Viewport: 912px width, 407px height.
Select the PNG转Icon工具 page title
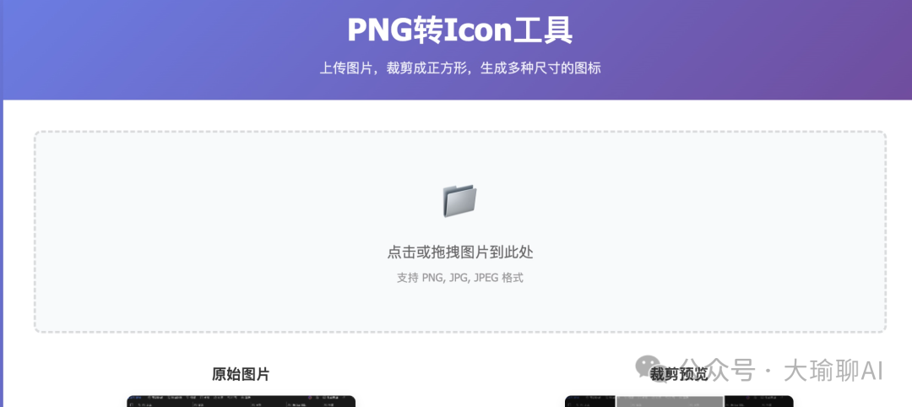[460, 30]
